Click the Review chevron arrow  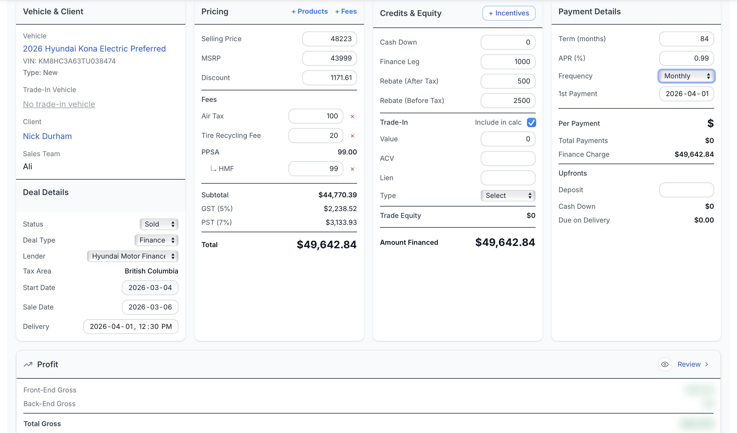pos(707,364)
